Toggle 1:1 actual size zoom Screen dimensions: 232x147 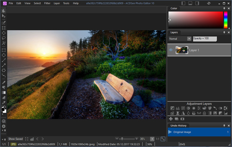click(x=158, y=139)
